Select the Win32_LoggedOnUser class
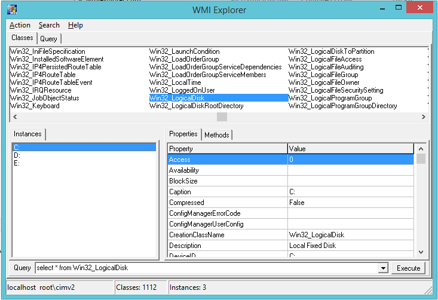Viewport: 438px width, 300px height. click(x=182, y=90)
